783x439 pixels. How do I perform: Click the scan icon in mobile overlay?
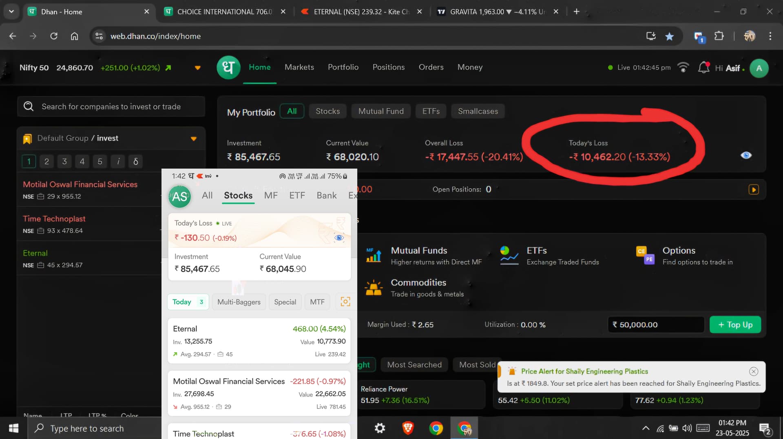[x=345, y=302]
